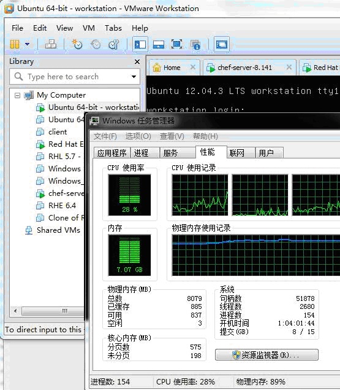Take a snapshot with the snapshot icon
This screenshot has height=390, width=340.
(77, 44)
